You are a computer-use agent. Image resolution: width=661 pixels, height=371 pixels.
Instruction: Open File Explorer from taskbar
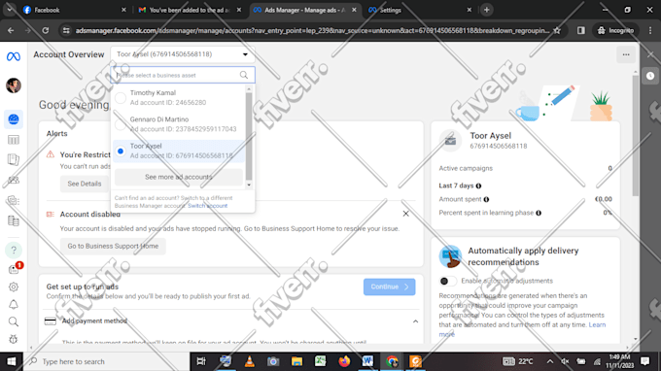pyautogui.click(x=296, y=361)
